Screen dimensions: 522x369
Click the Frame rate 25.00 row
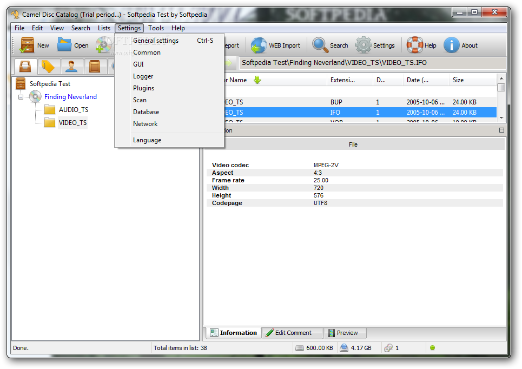[354, 180]
